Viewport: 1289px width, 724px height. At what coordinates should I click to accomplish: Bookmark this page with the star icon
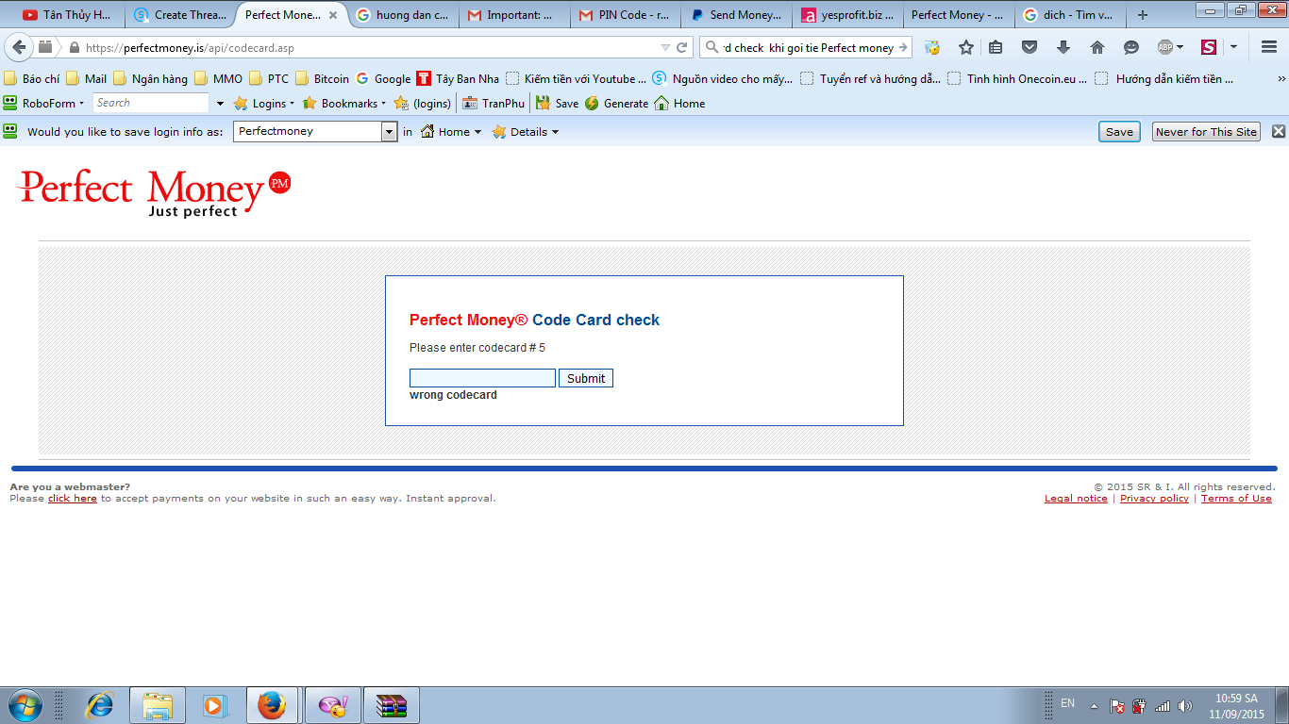965,47
